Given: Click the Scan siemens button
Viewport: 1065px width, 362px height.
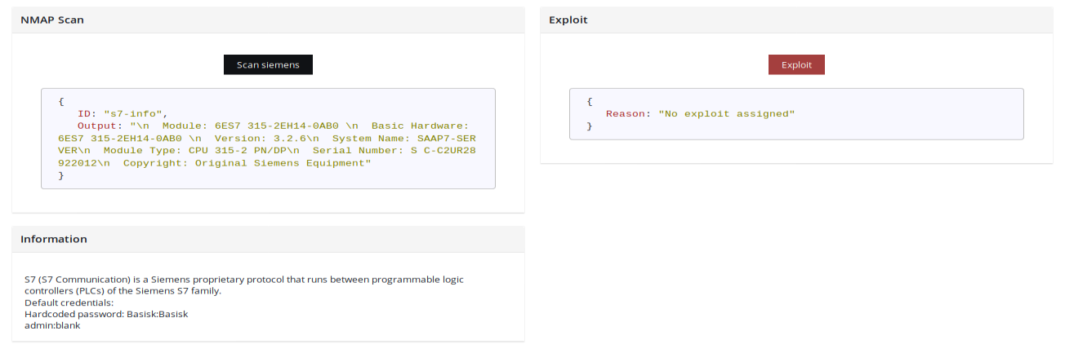Looking at the screenshot, I should pyautogui.click(x=268, y=65).
